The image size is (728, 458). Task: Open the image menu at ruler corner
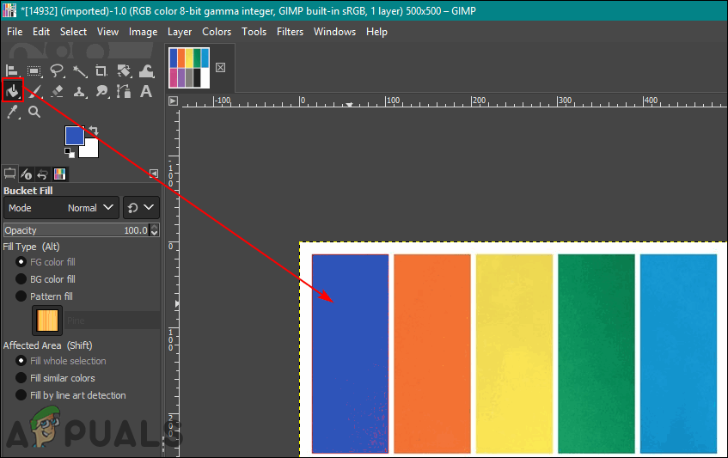(173, 101)
